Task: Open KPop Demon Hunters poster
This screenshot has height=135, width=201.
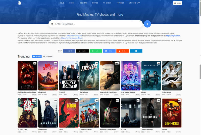Action: 131,76
